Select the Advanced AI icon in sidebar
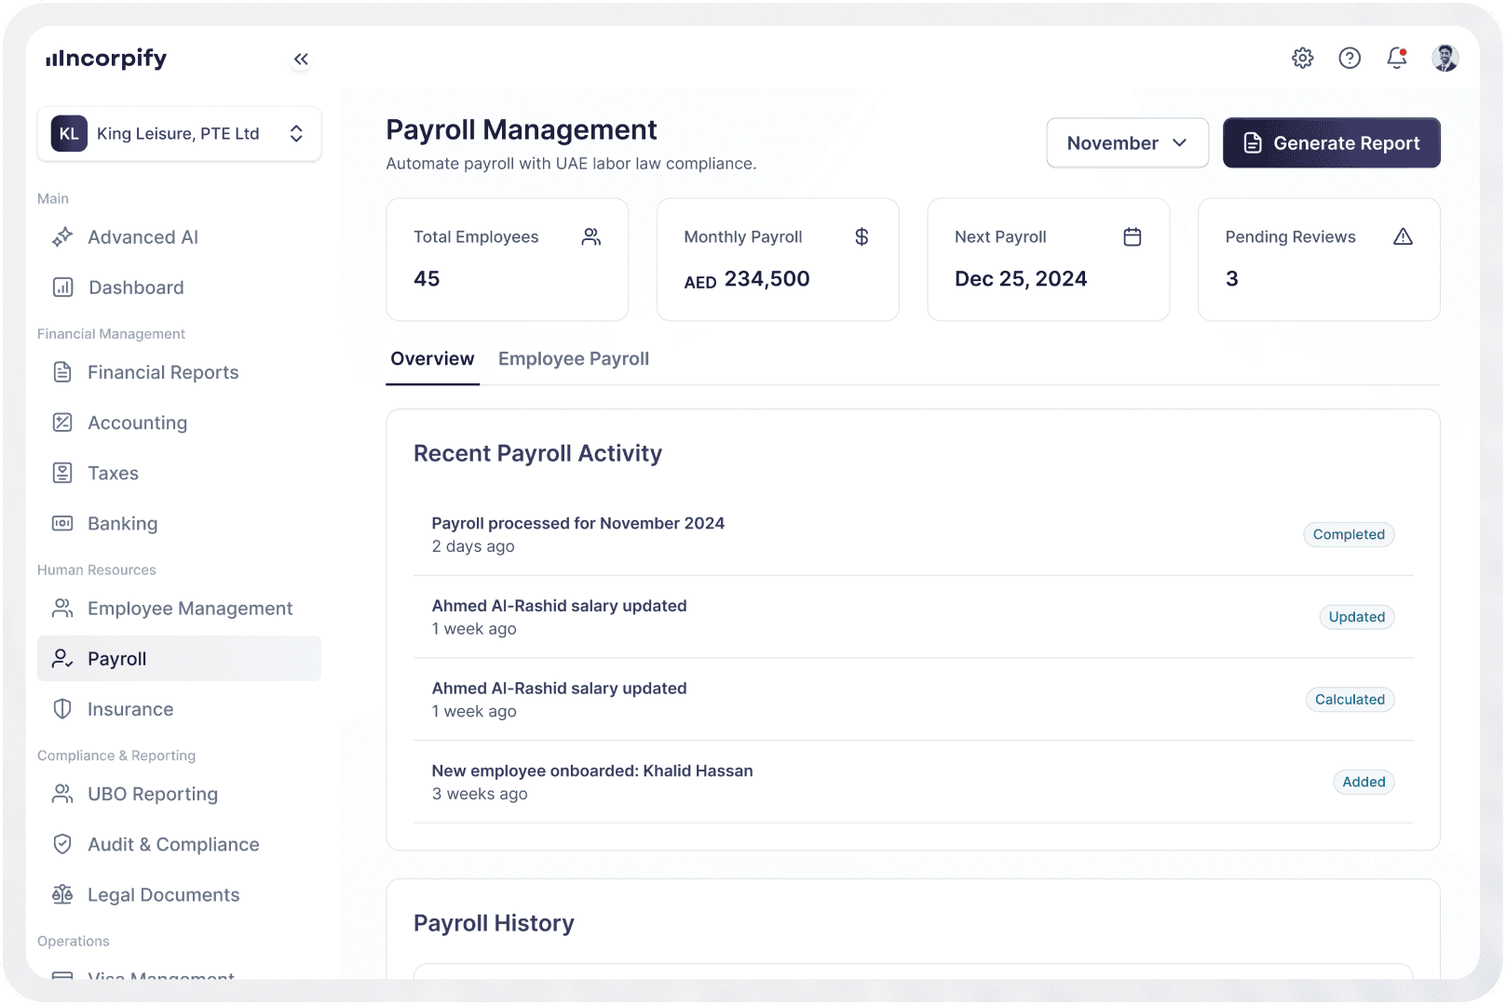 click(x=61, y=236)
